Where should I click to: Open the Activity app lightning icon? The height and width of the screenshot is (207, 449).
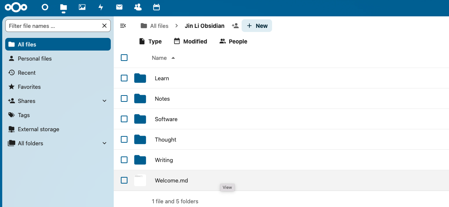pos(101,7)
